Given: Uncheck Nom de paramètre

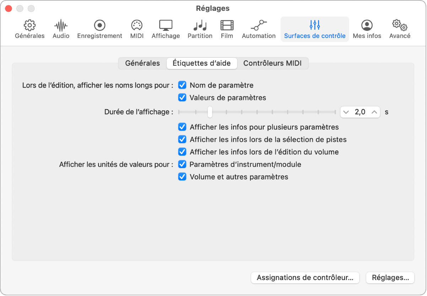Looking at the screenshot, I should click(x=182, y=85).
